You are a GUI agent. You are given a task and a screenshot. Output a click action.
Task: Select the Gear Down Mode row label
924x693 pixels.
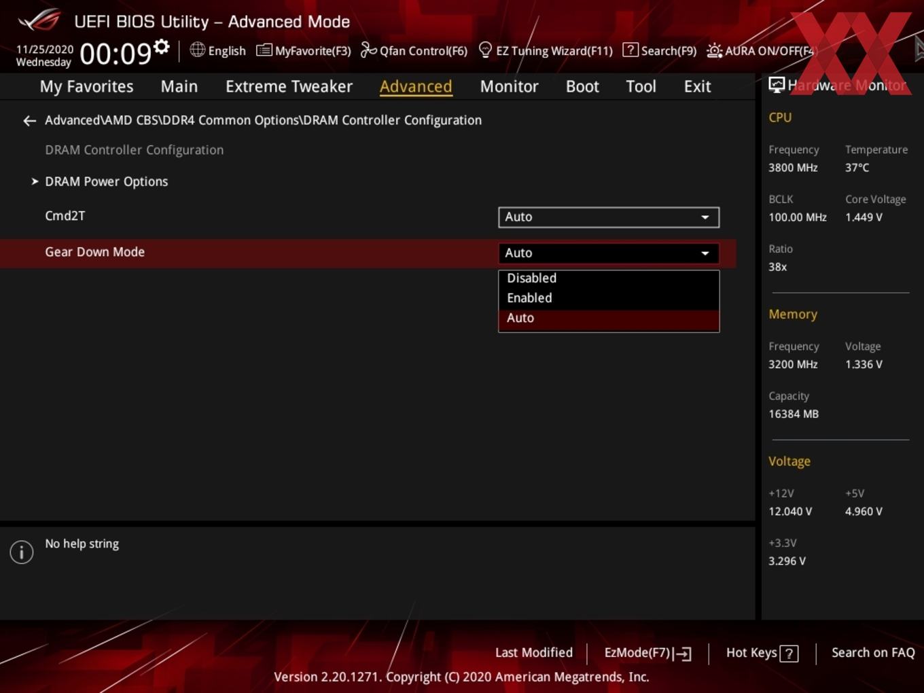coord(94,252)
